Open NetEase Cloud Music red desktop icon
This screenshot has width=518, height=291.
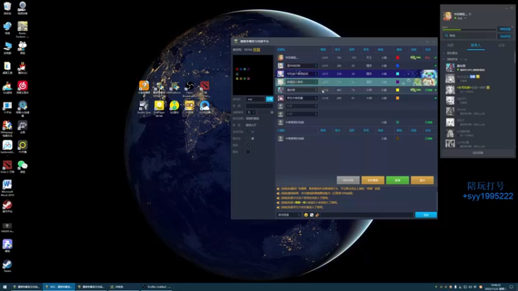coord(23,86)
